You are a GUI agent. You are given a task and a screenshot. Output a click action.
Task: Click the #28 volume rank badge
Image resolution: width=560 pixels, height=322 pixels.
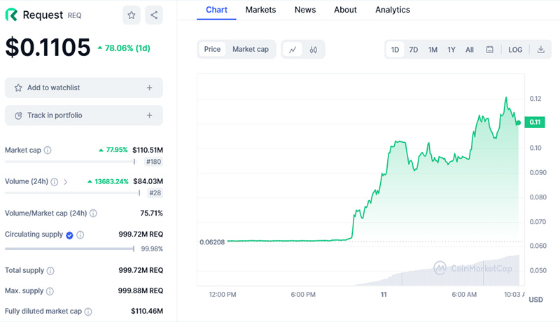155,193
